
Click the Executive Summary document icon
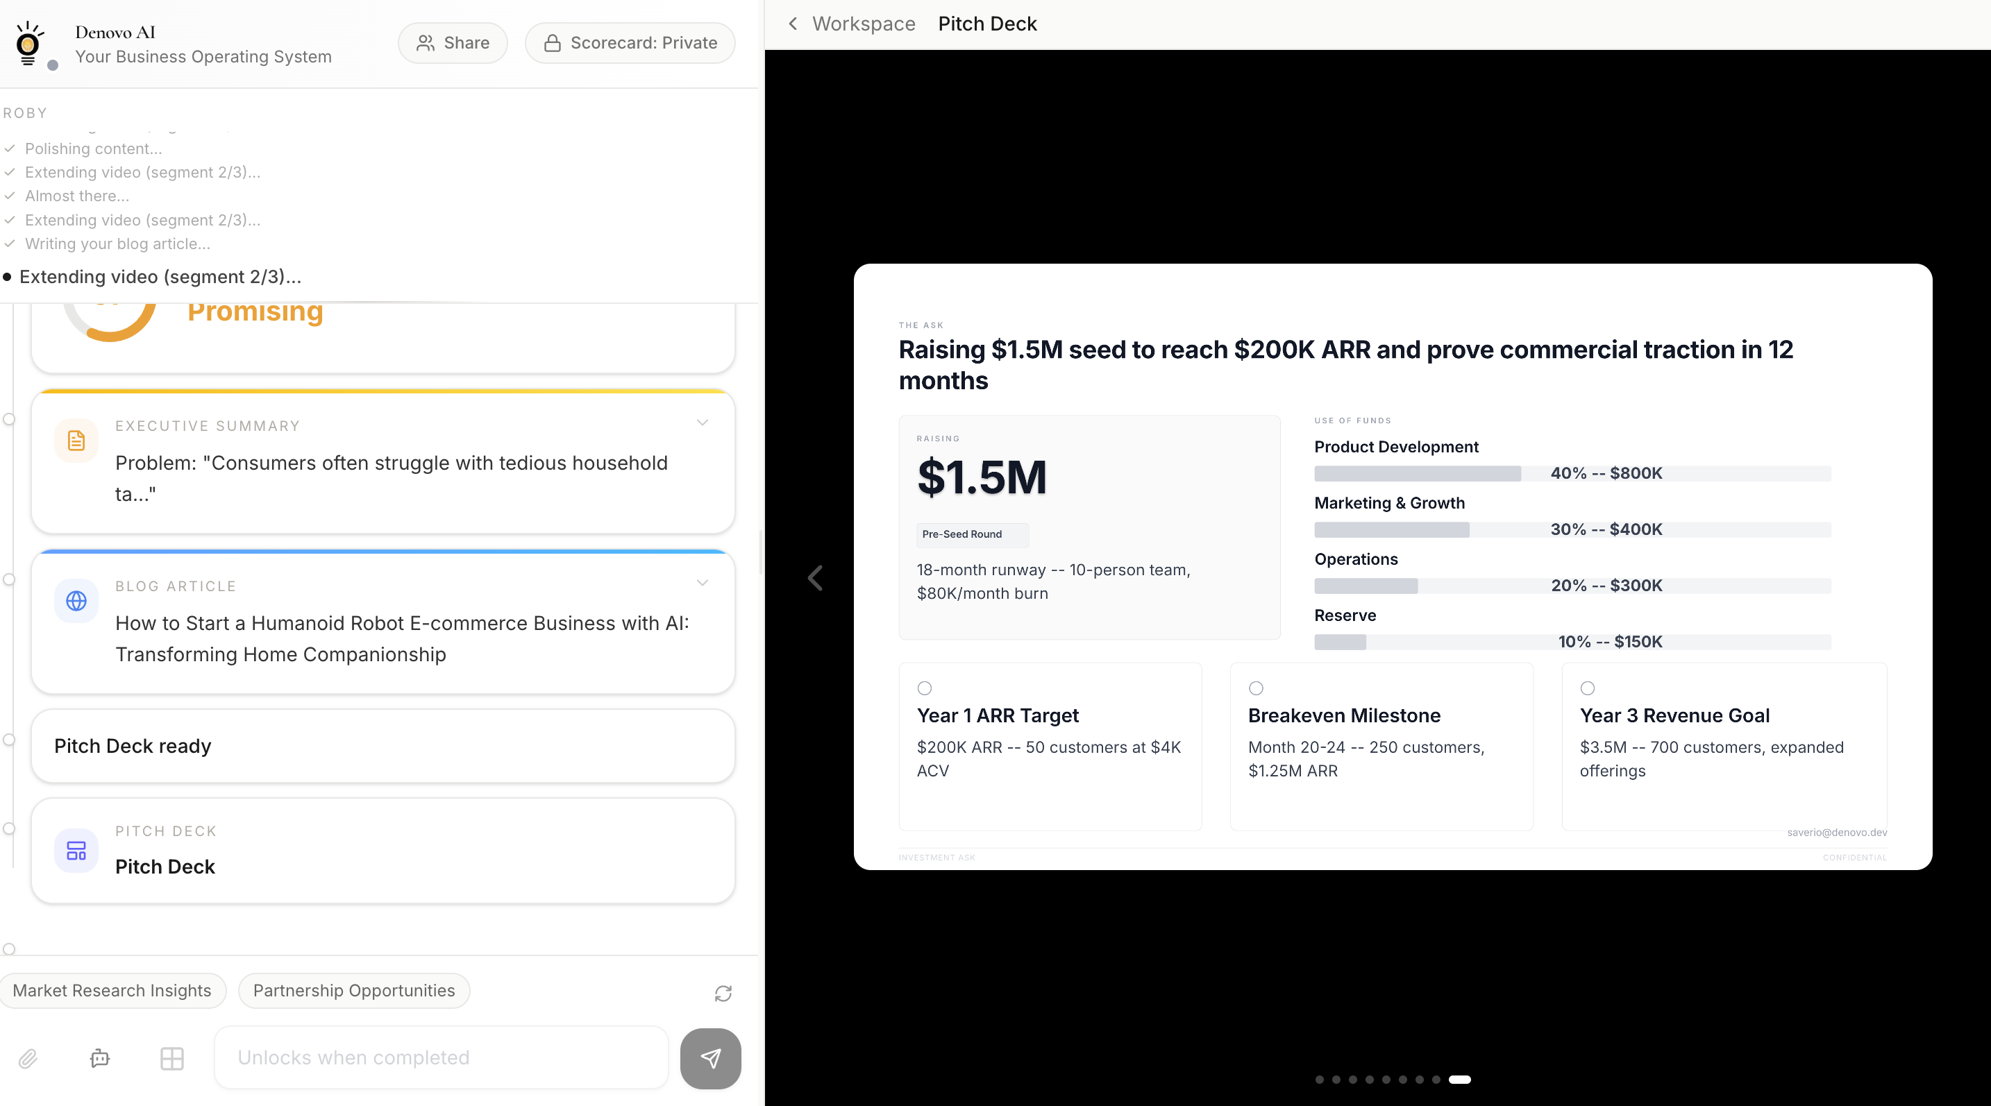[x=76, y=440]
